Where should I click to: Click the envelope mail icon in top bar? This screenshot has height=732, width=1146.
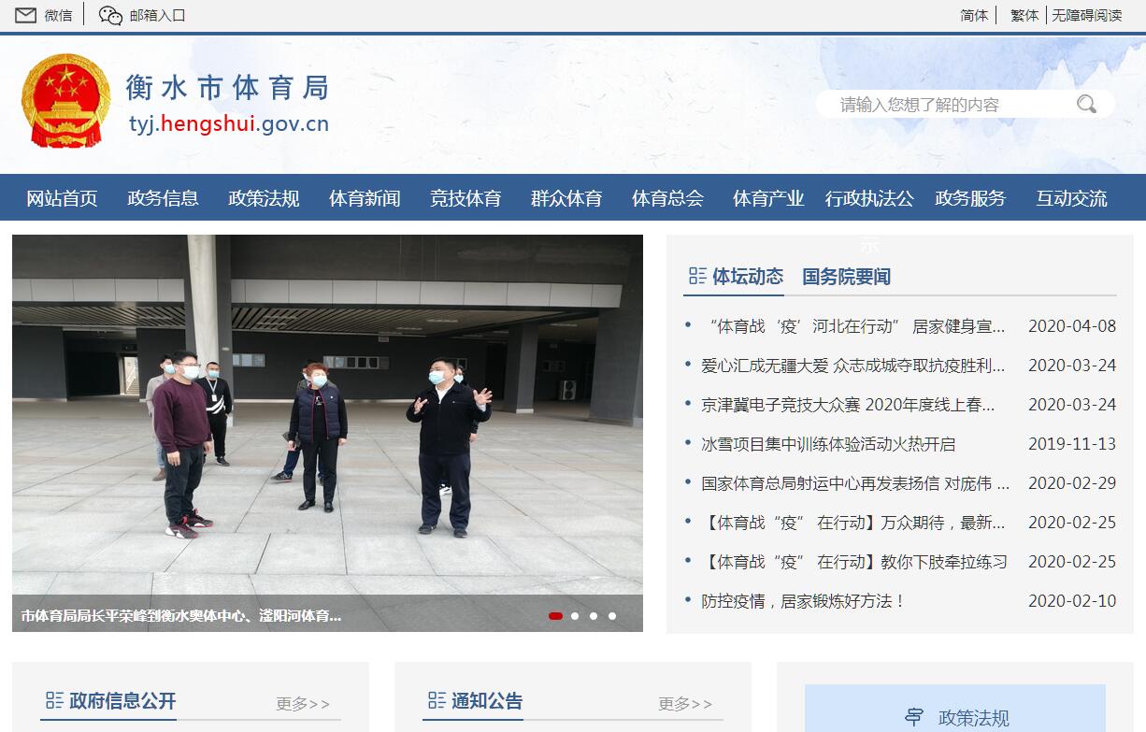[26, 15]
